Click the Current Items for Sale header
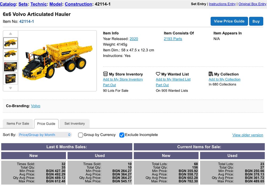Image resolution: width=267 pixels, height=186 pixels. pyautogui.click(x=199, y=147)
